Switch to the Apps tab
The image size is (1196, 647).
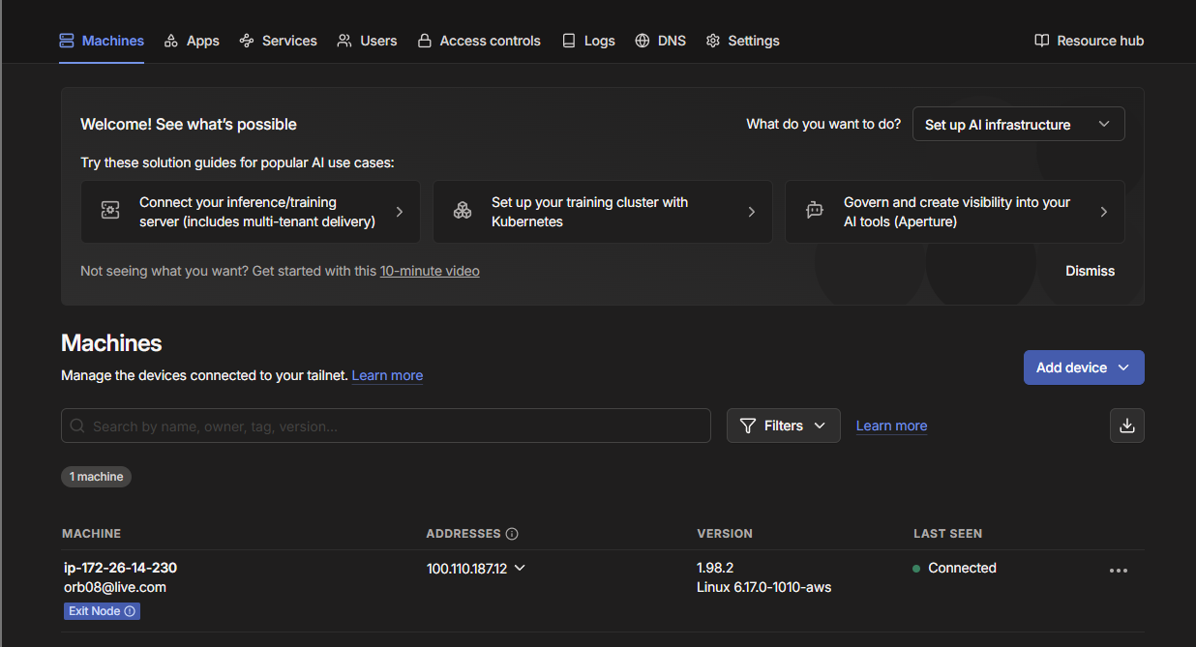coord(192,41)
